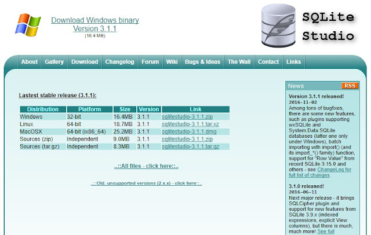Click the News panel title

(296, 86)
